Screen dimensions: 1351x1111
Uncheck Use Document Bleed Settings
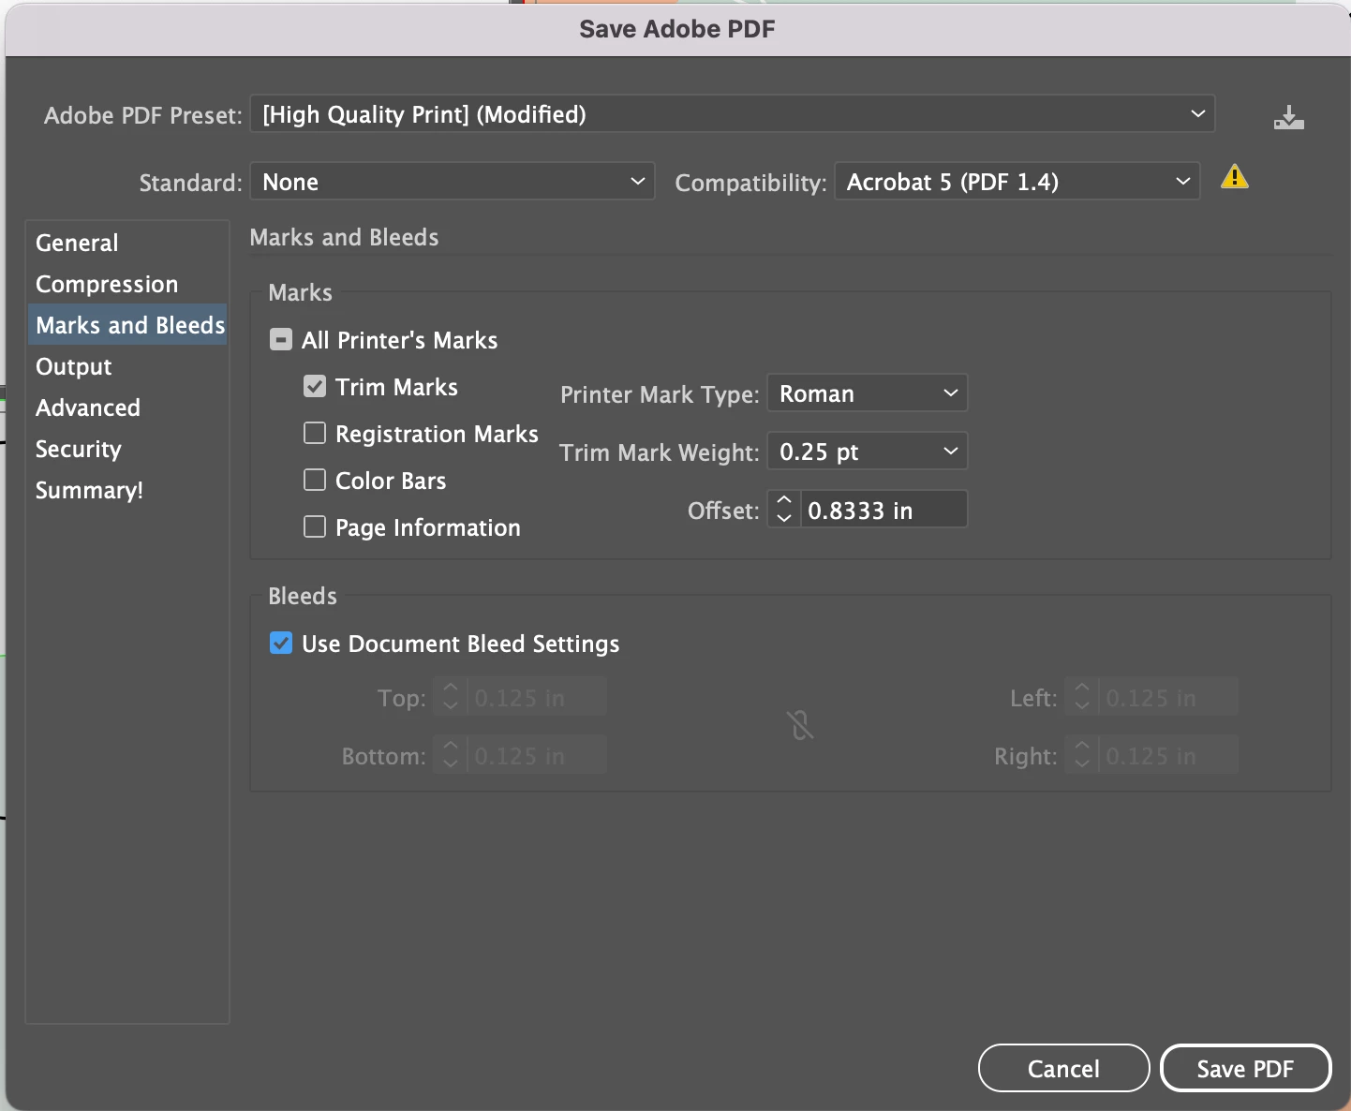click(281, 643)
